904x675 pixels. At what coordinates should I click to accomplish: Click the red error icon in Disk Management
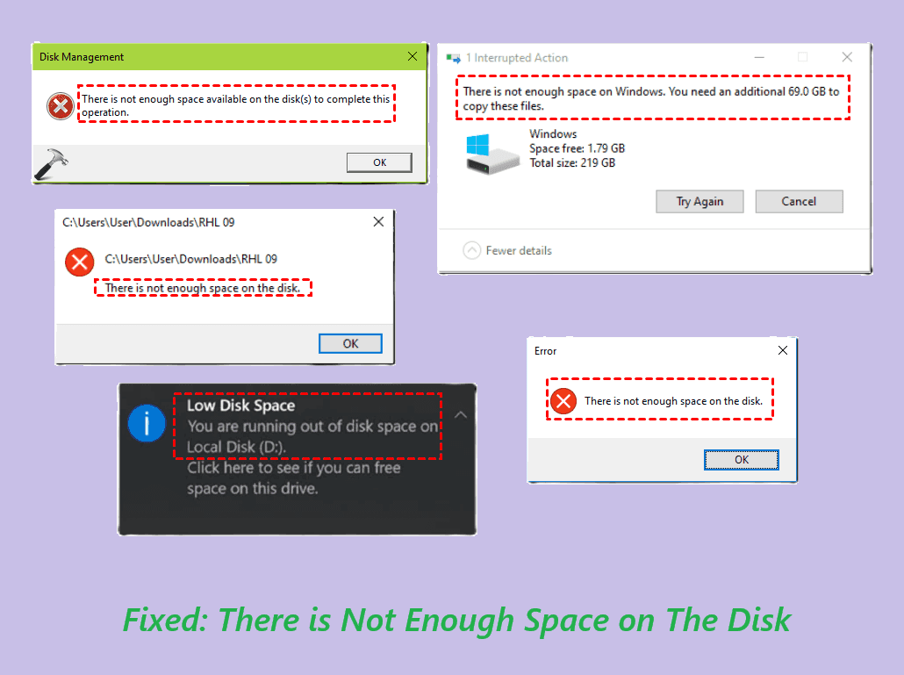point(61,106)
